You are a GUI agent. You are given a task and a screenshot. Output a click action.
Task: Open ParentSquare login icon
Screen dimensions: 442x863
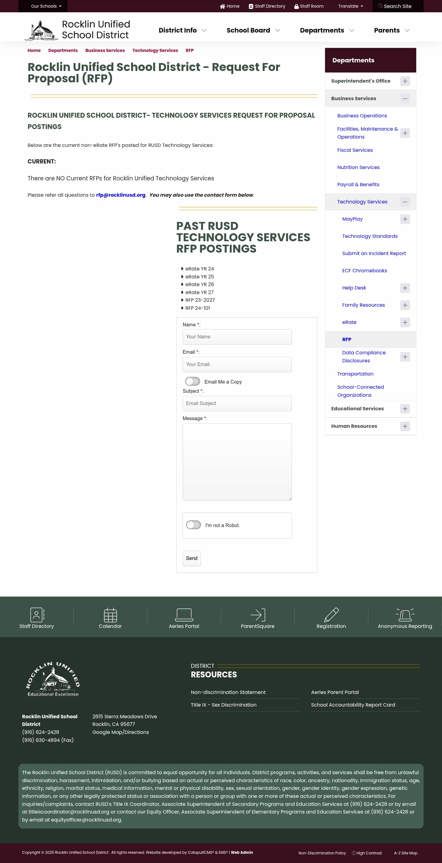[257, 614]
